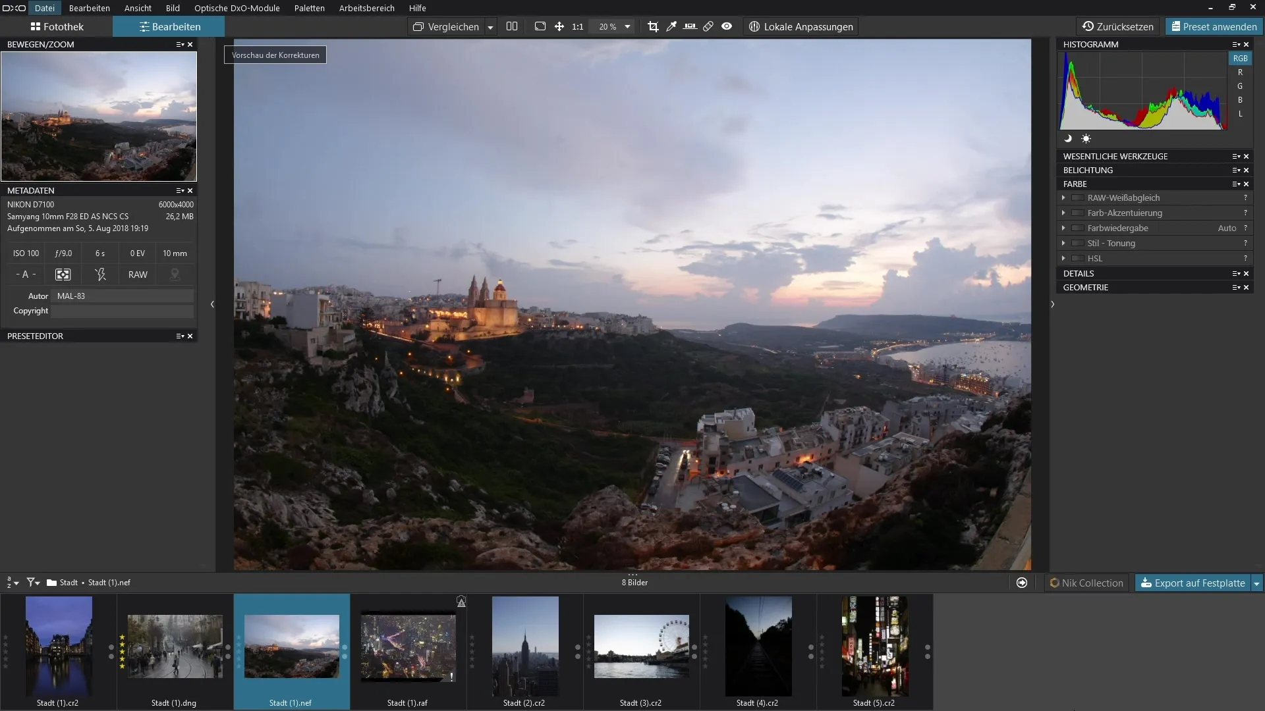Switch to the Fotothek tab
Image resolution: width=1265 pixels, height=711 pixels.
tap(57, 27)
